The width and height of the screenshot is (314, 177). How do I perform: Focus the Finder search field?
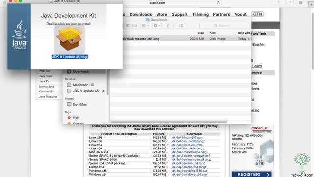click(224, 26)
